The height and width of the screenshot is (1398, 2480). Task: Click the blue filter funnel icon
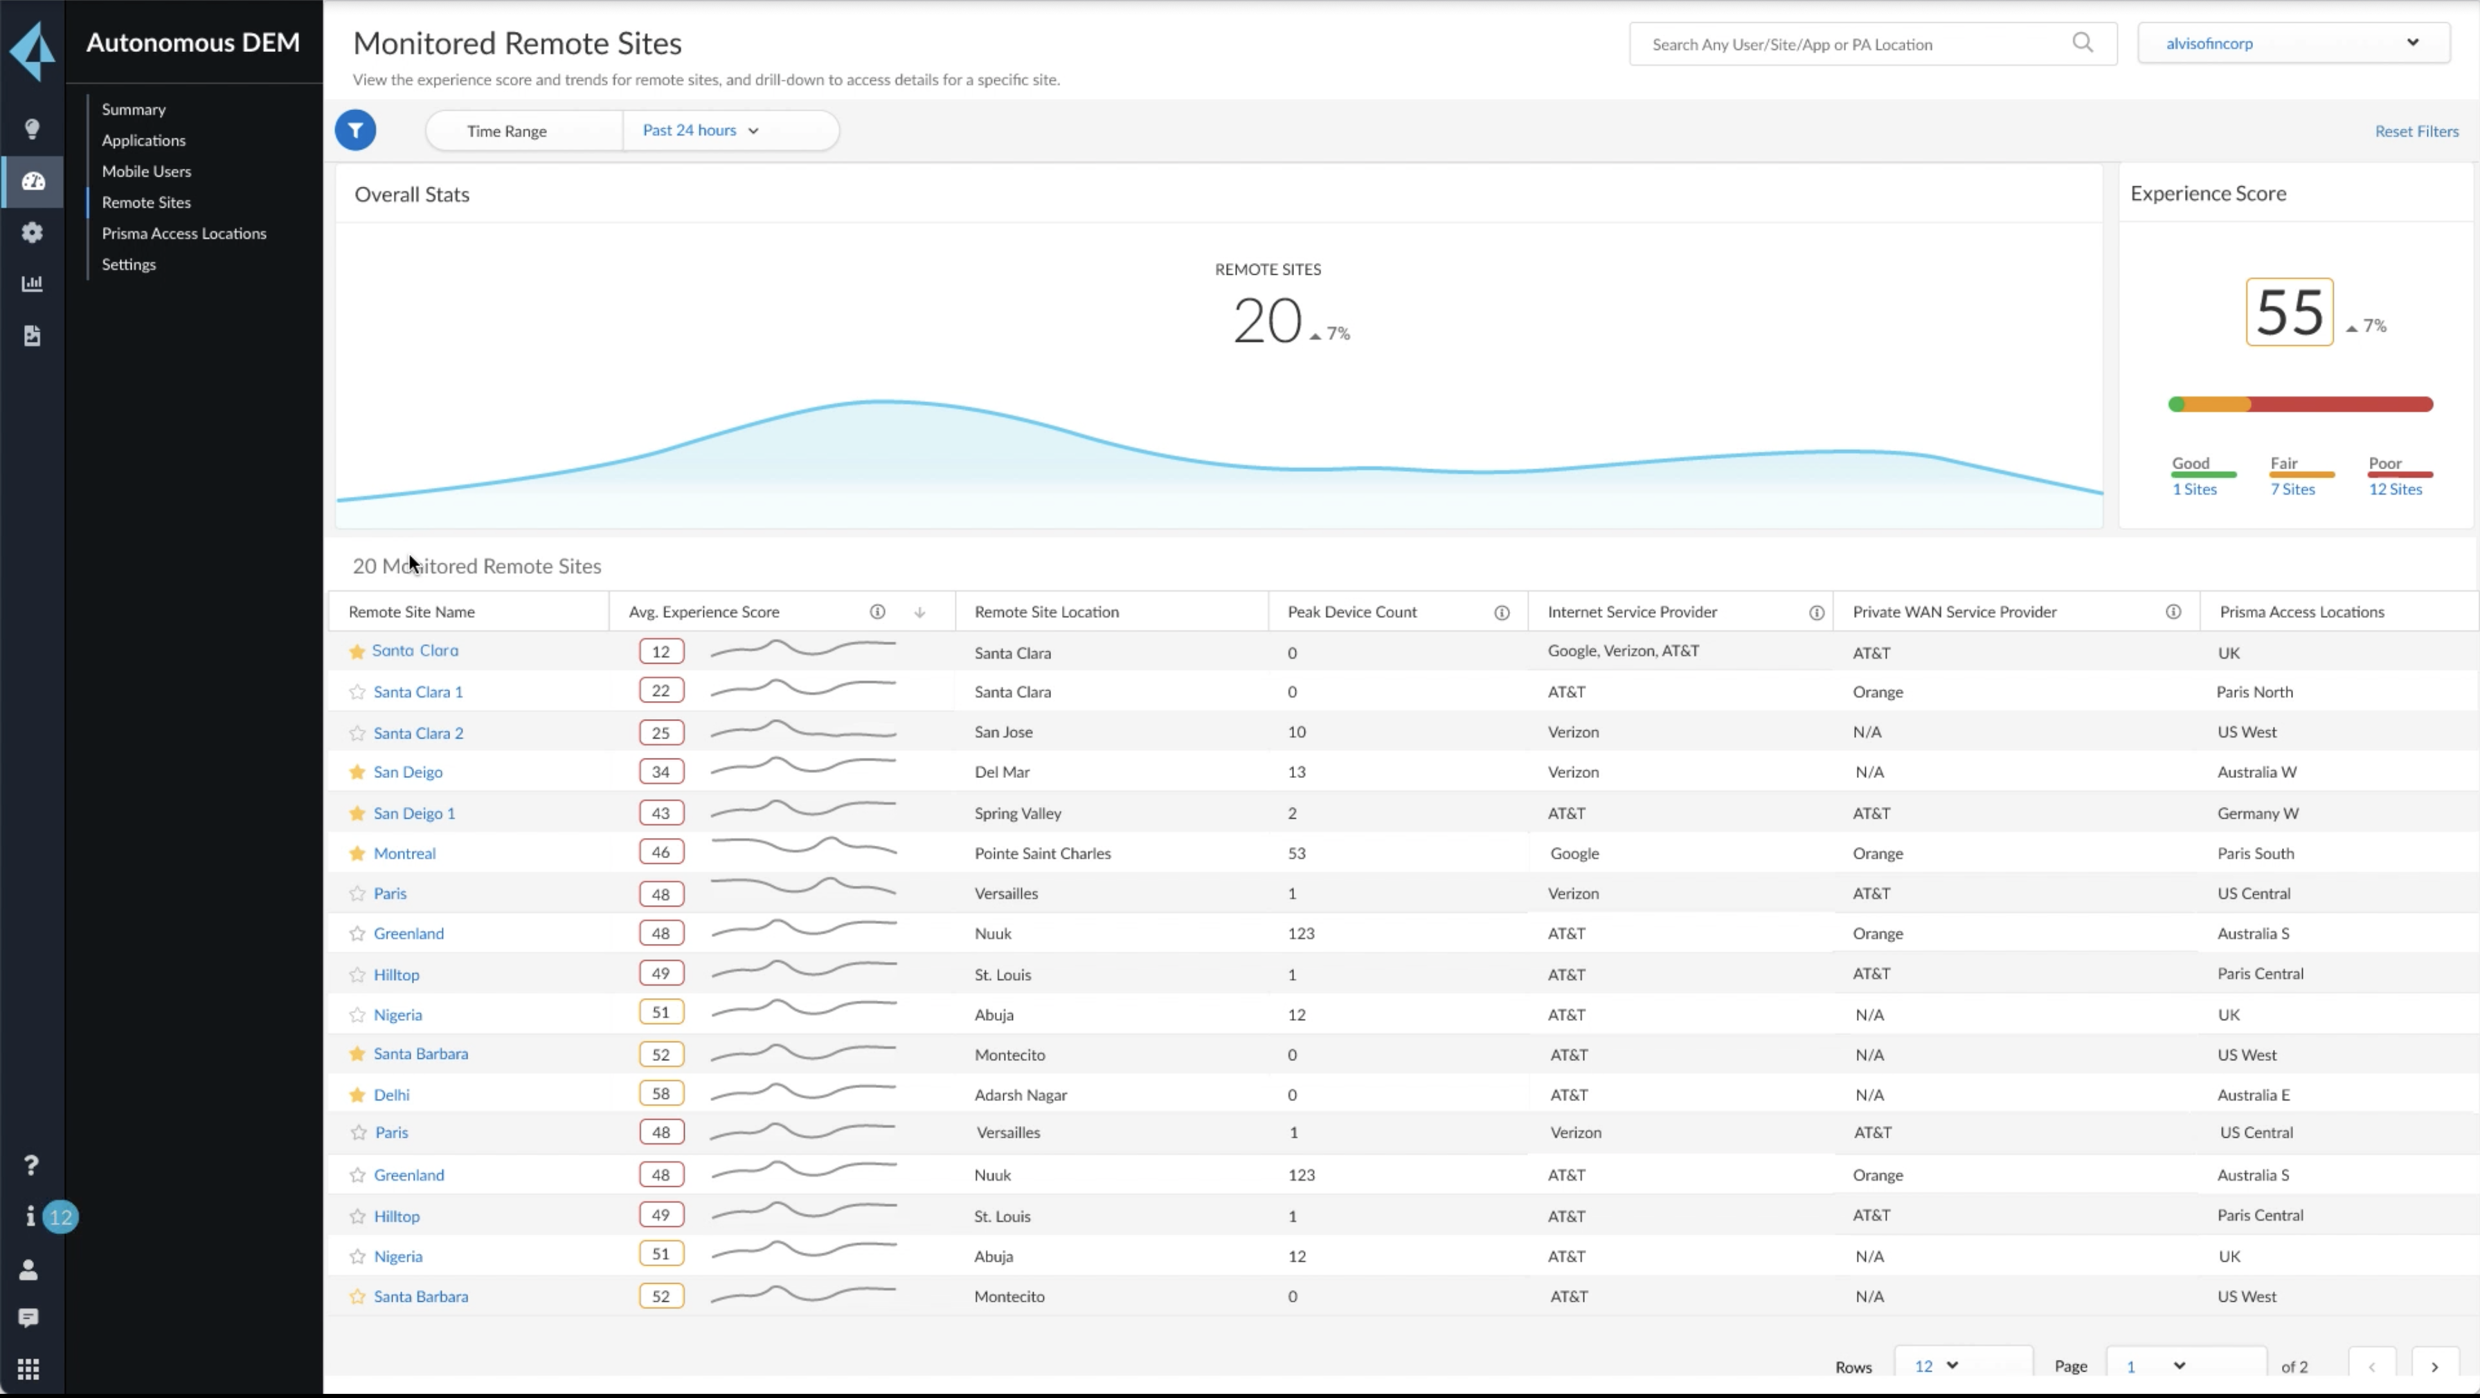pos(355,130)
